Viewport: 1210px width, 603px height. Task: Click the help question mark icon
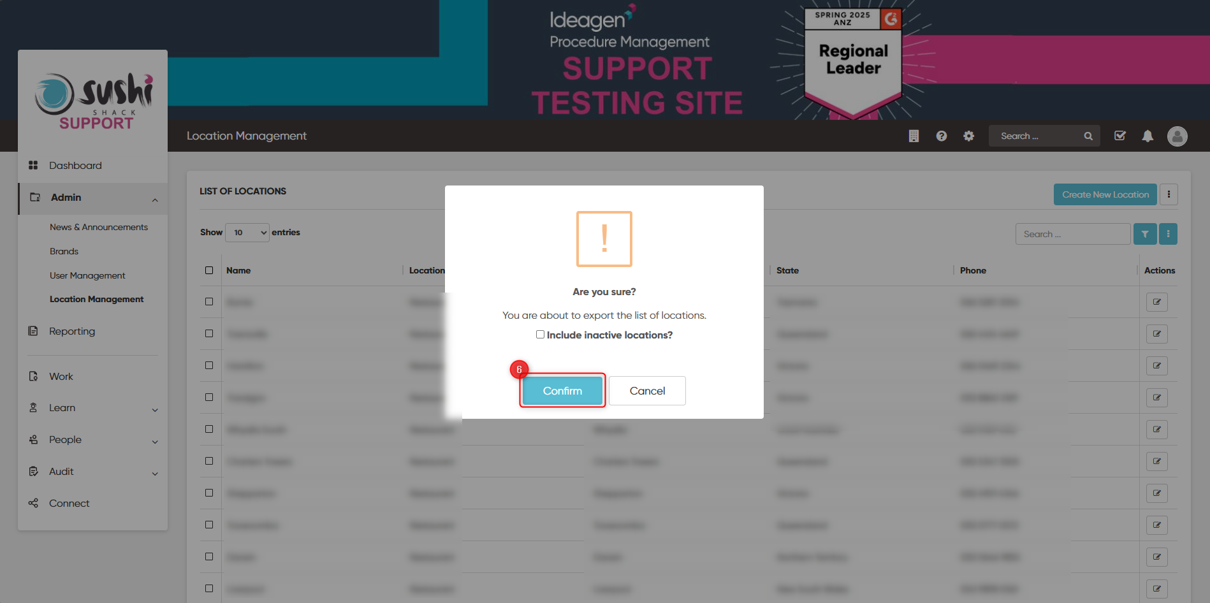coord(941,136)
